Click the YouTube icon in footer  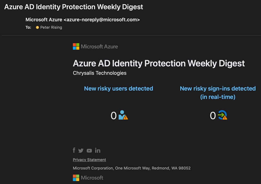(89, 151)
